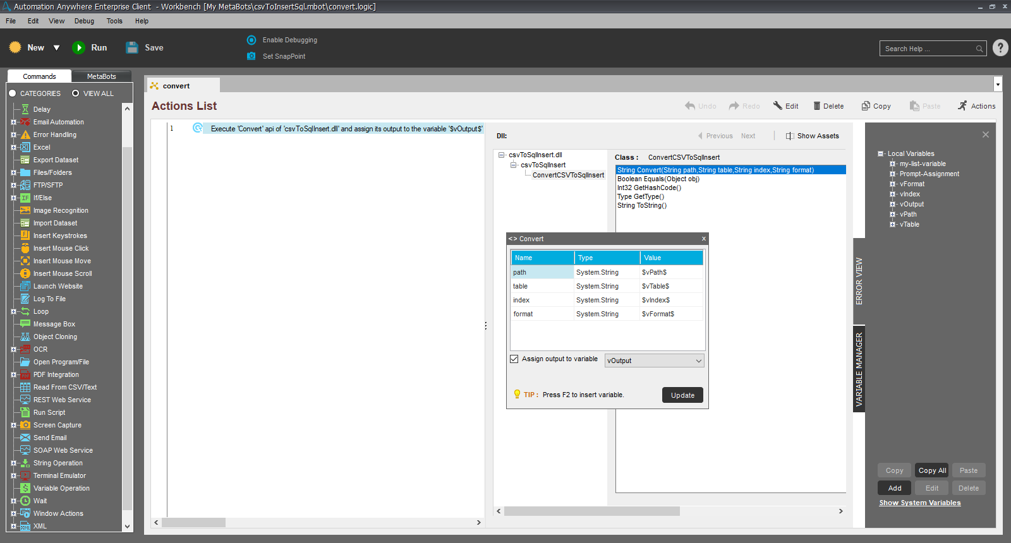The width and height of the screenshot is (1011, 543).
Task: Select the Error Handling warning icon
Action: 25,134
